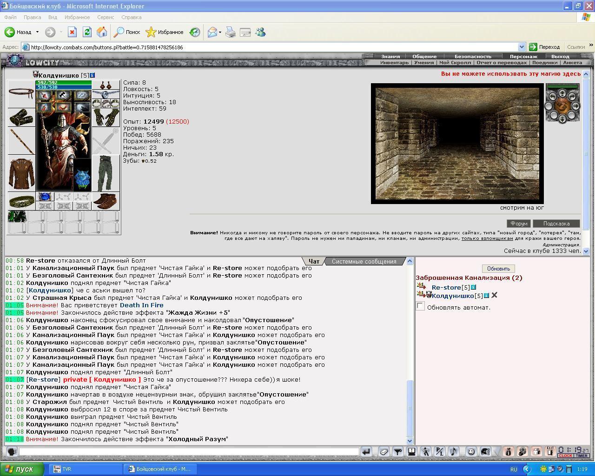Click the IE Home toolbar button
The image size is (595, 476).
[x=102, y=32]
